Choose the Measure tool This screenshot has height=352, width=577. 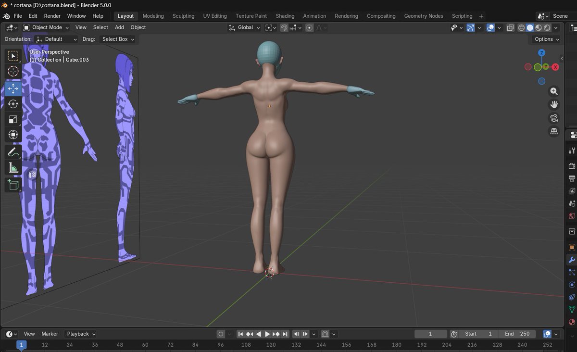(13, 168)
